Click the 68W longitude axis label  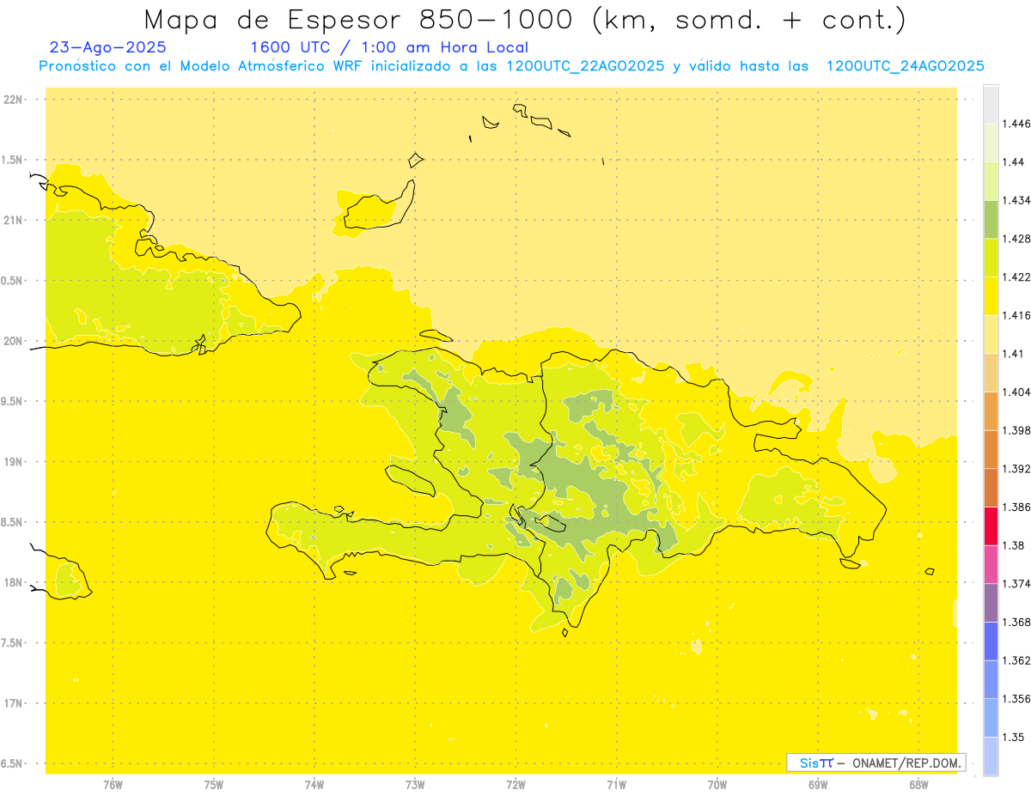[x=918, y=785]
